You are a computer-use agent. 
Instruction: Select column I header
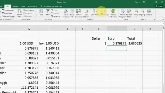(117, 29)
